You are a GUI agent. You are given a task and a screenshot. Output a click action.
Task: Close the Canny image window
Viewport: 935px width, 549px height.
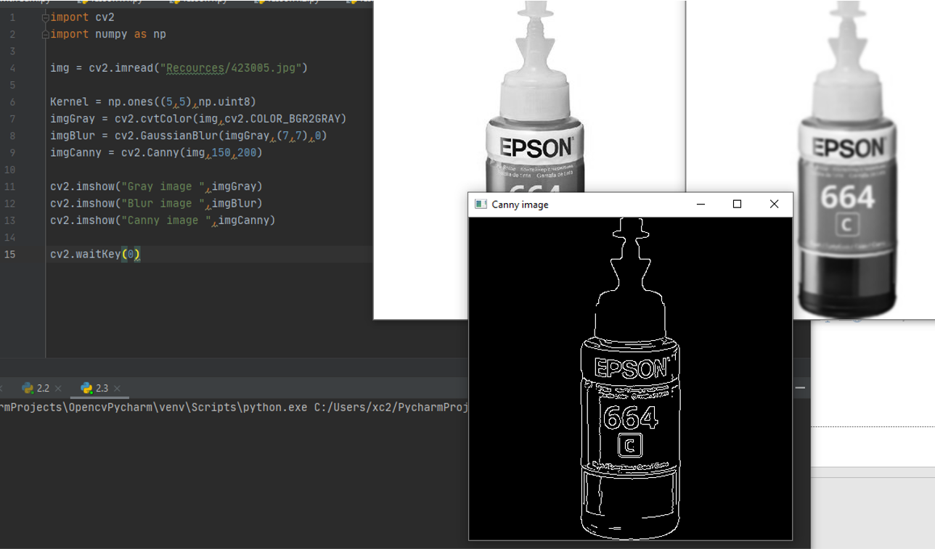(x=774, y=205)
